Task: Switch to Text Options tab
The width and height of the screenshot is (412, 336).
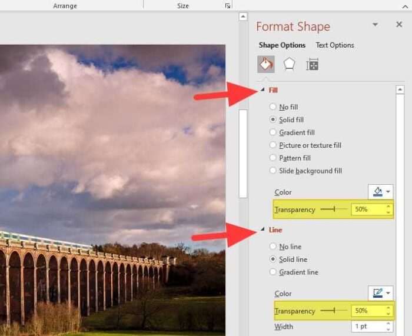Action: pyautogui.click(x=335, y=45)
